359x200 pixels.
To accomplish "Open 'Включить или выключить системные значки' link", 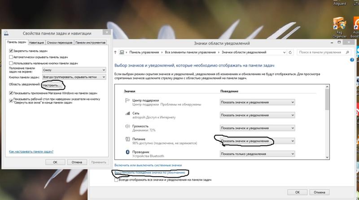I will (x=148, y=165).
